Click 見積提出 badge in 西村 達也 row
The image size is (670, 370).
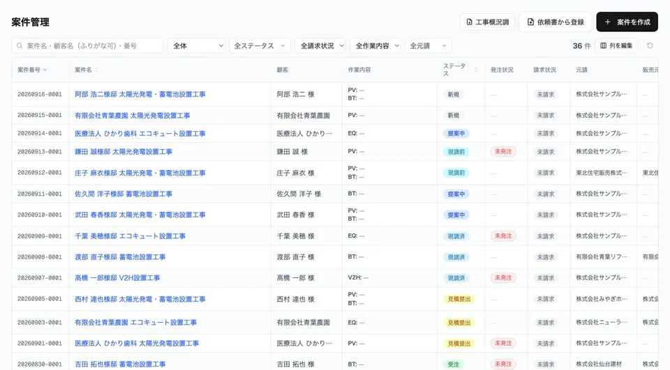(x=459, y=299)
